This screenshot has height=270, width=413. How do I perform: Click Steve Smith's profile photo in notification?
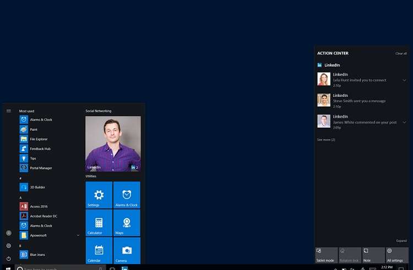click(324, 100)
